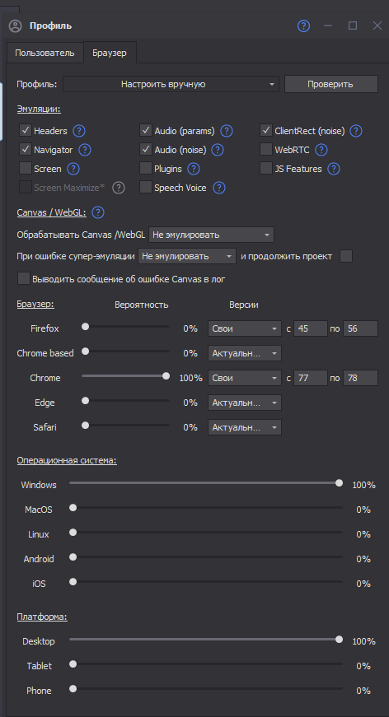
Task: Open help icon in the title bar
Action: click(303, 26)
